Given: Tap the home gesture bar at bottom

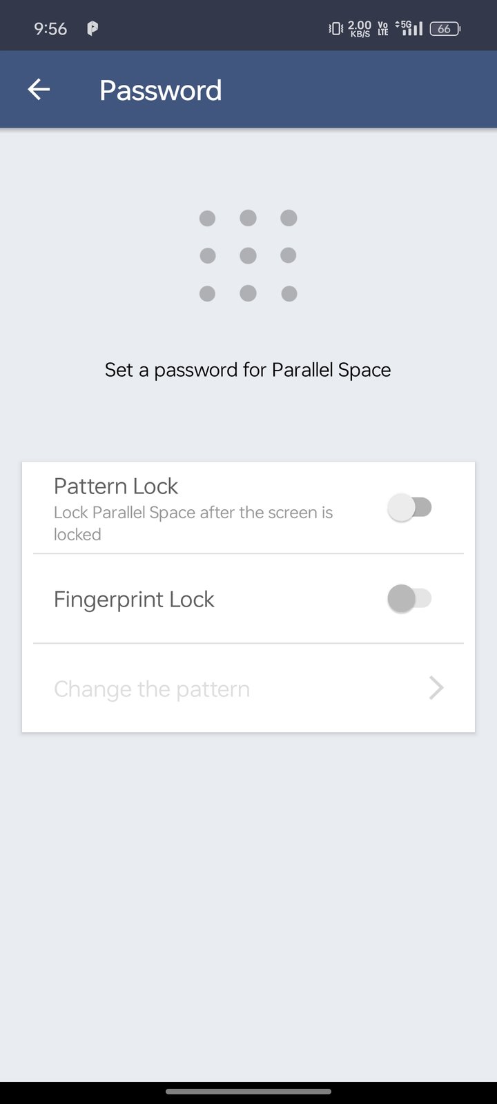Looking at the screenshot, I should (x=248, y=1092).
